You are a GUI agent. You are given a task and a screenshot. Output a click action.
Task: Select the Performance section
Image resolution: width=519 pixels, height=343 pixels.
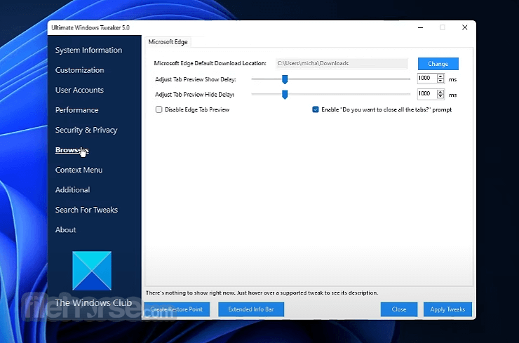point(76,110)
